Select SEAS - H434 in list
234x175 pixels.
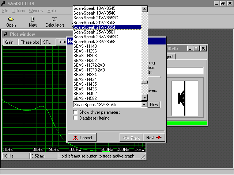tap(107, 79)
